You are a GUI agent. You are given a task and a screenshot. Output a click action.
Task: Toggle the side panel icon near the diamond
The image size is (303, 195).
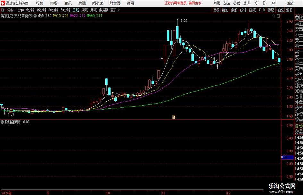coord(278,16)
